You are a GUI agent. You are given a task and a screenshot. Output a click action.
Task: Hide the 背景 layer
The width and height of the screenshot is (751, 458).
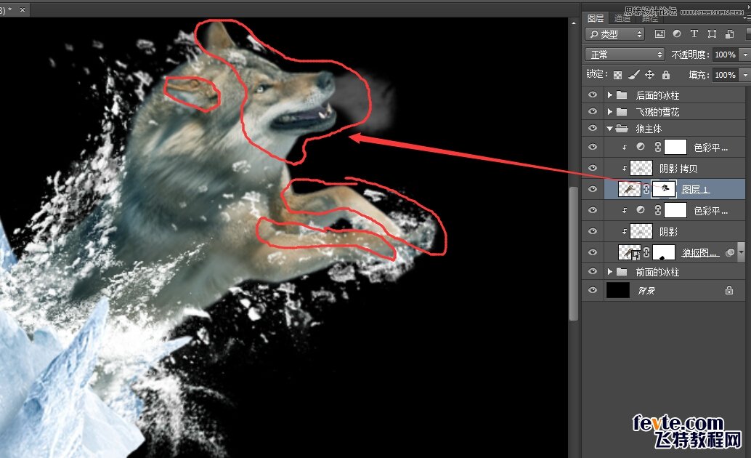(x=593, y=289)
